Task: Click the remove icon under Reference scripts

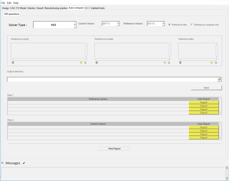Action: click(13, 62)
